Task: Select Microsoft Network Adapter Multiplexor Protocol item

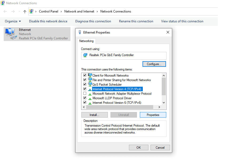Action: [122, 94]
